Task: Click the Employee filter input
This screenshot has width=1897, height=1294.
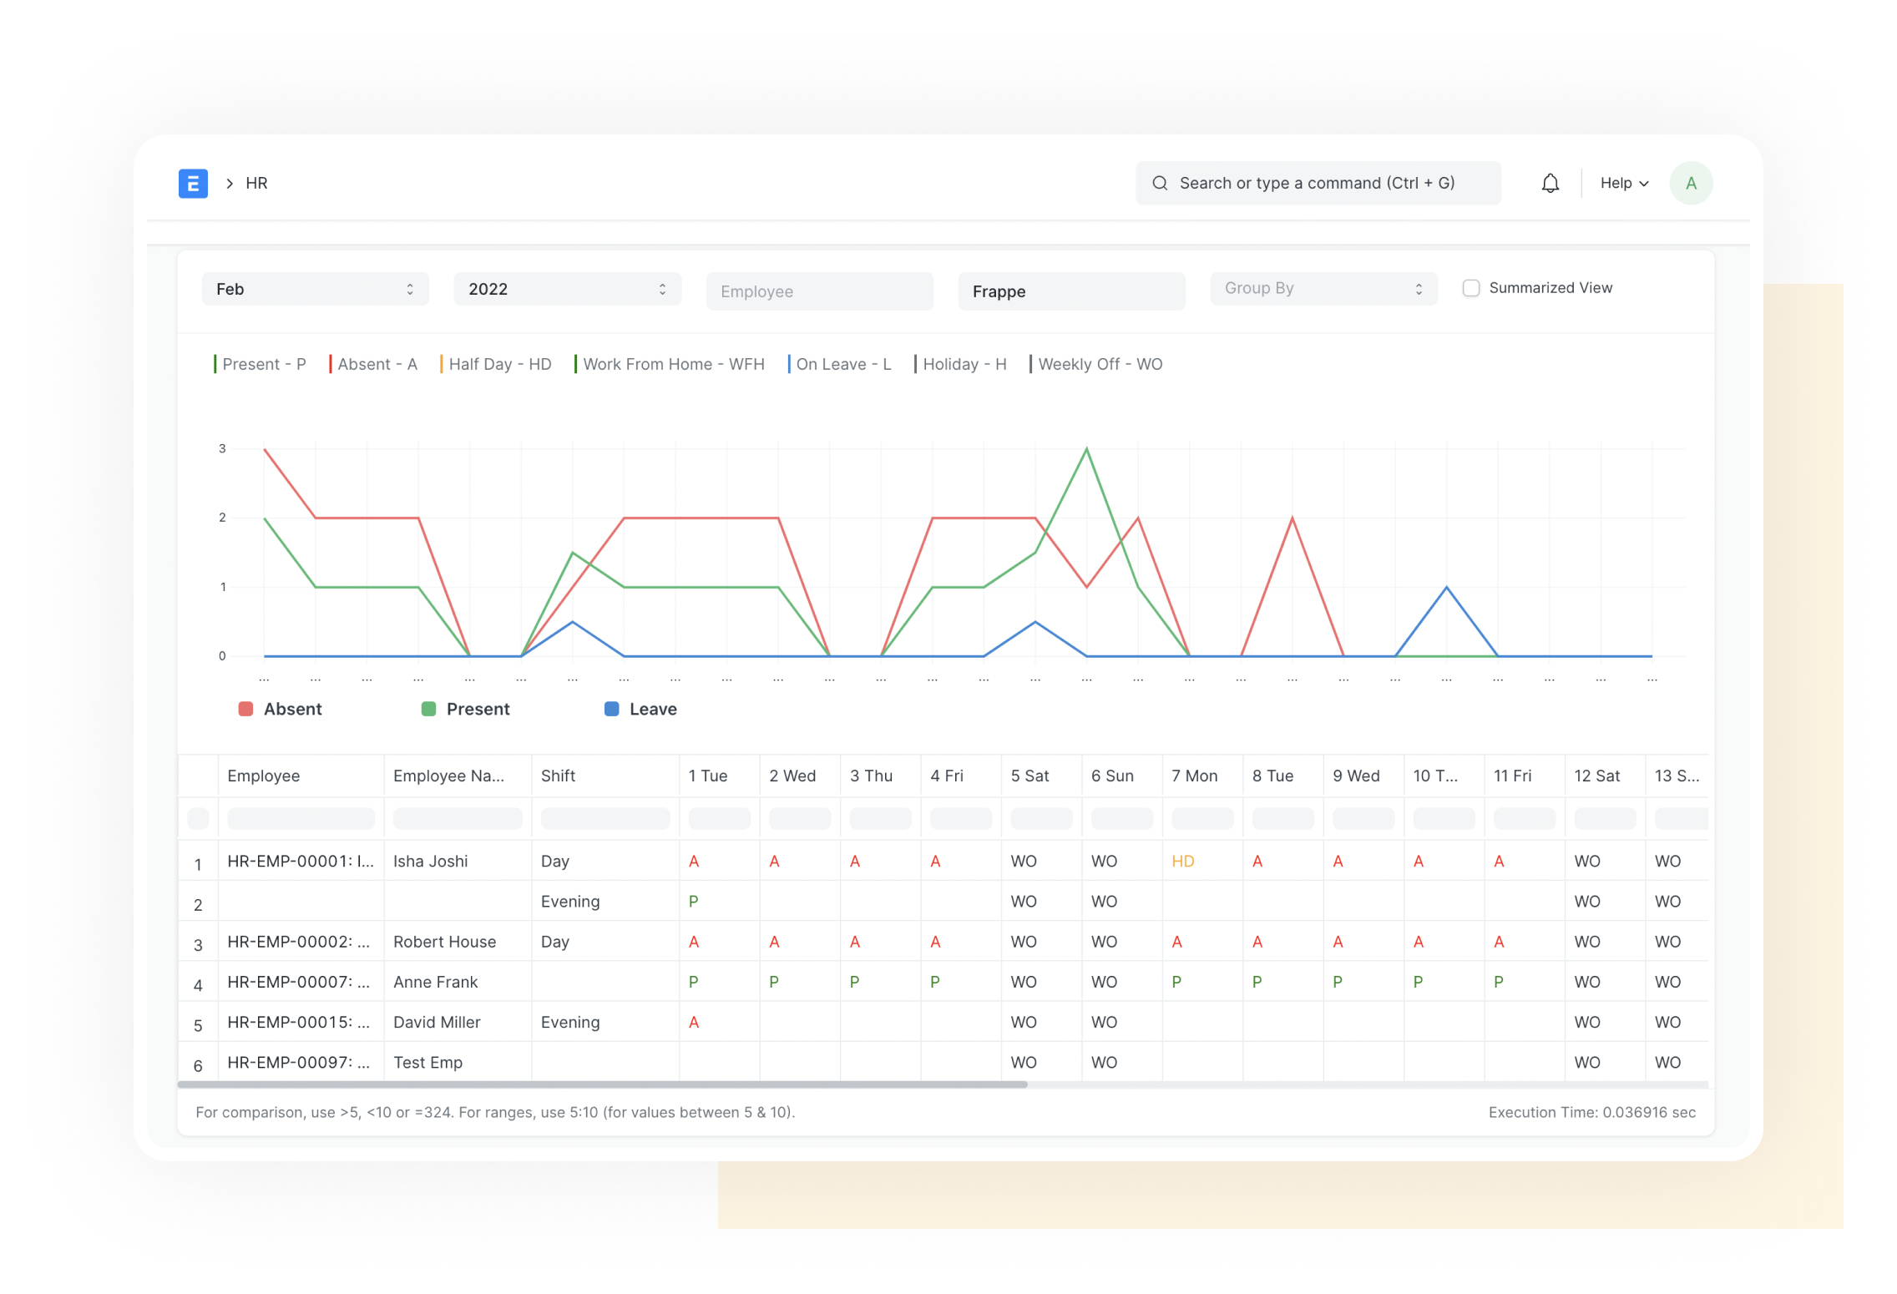Action: point(819,291)
